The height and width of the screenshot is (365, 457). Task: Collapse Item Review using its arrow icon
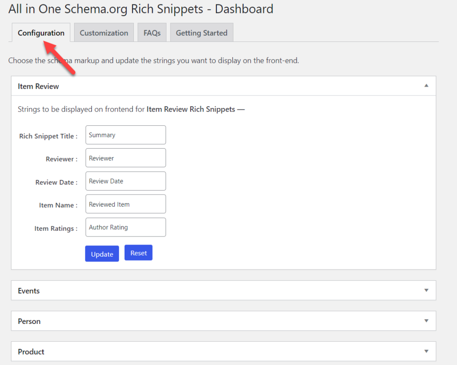click(x=426, y=86)
